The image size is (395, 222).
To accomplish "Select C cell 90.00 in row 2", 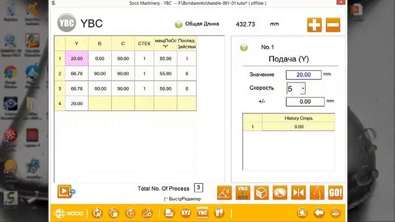I will click(x=123, y=73).
